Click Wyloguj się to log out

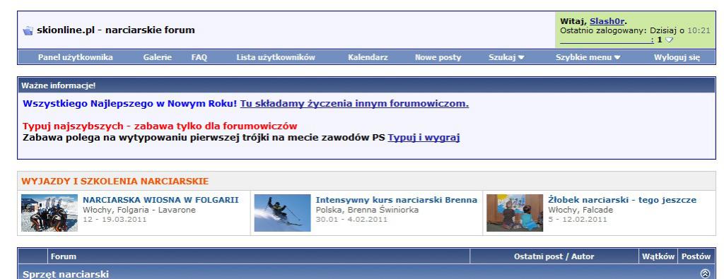coord(677,58)
